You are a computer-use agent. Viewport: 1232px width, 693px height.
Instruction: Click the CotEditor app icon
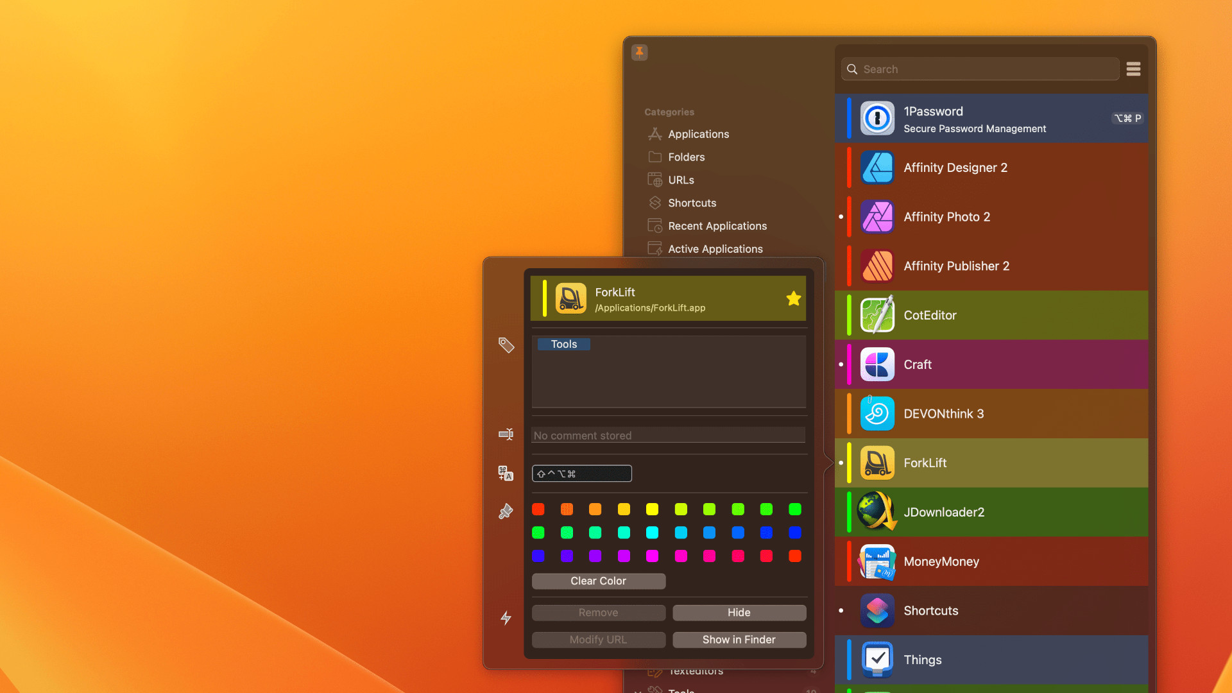[x=877, y=315]
